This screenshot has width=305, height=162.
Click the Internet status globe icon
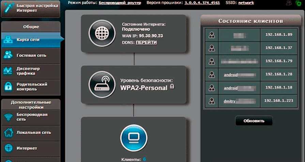[102, 33]
